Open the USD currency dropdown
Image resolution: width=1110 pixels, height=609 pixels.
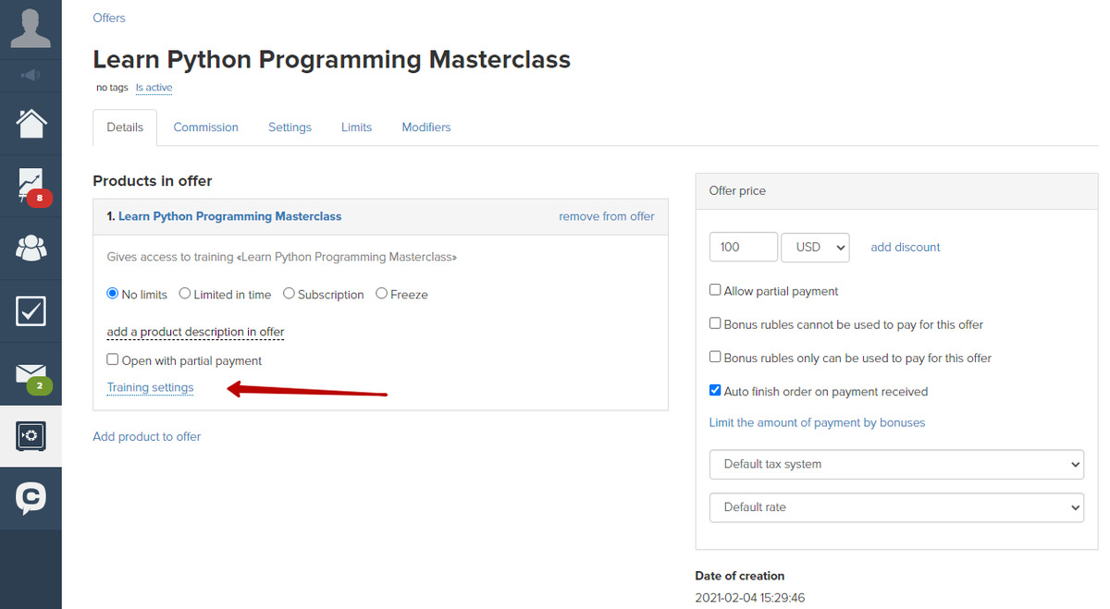coord(815,247)
